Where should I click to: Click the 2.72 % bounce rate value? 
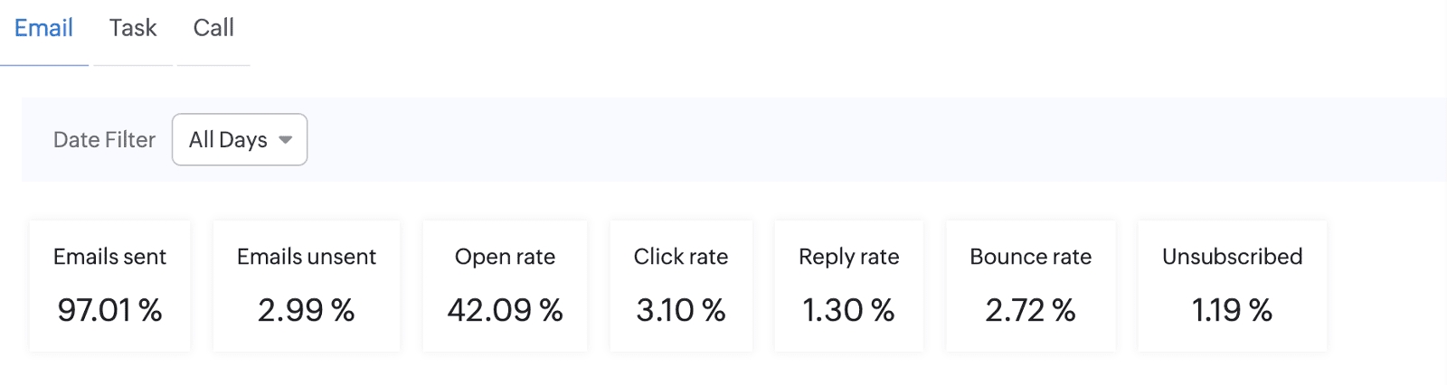1030,310
